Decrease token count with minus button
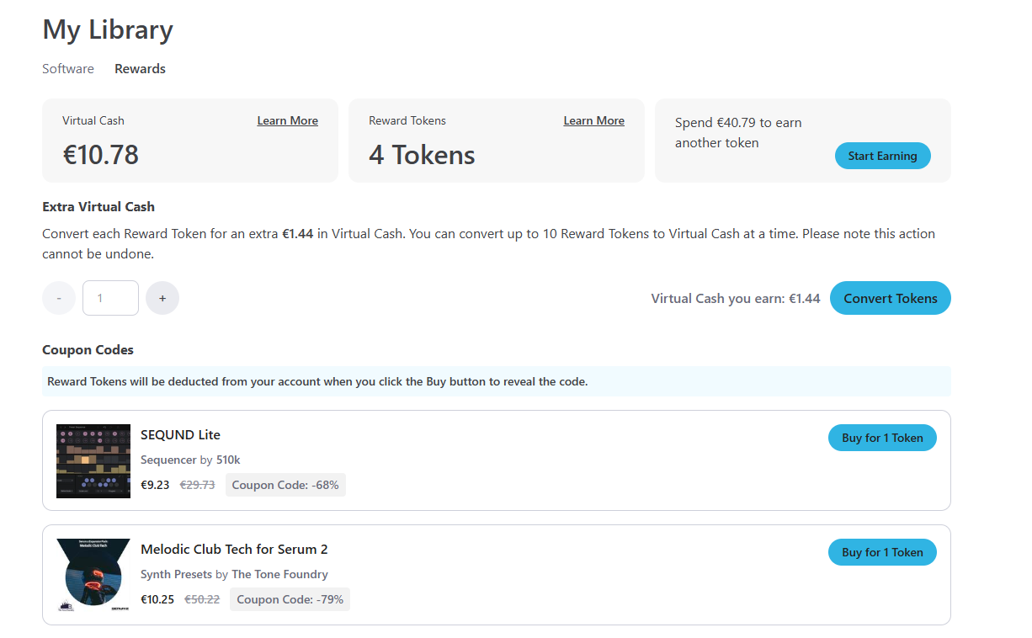The width and height of the screenshot is (1032, 638). (x=59, y=298)
